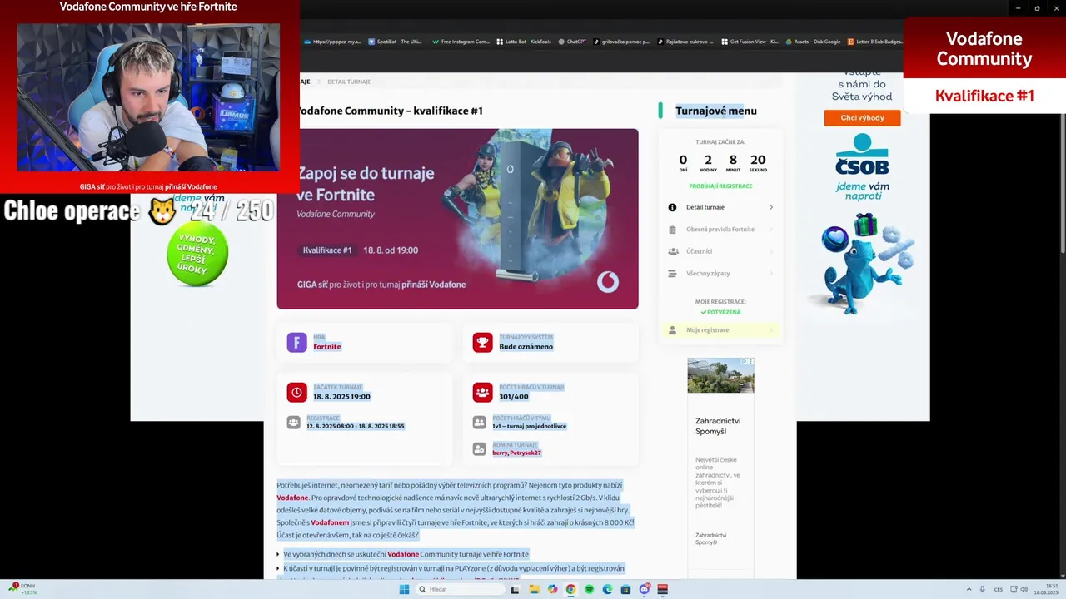Click the Fortnite game link
The width and height of the screenshot is (1066, 599).
point(327,346)
